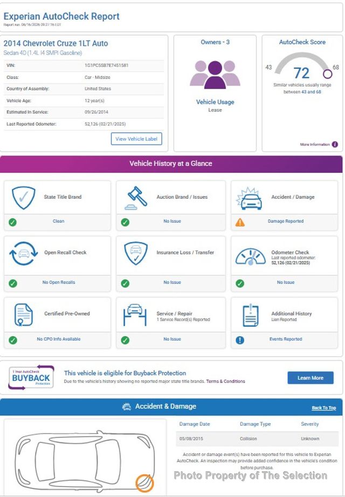
Task: Click the Damage Date column header
Action: (195, 424)
